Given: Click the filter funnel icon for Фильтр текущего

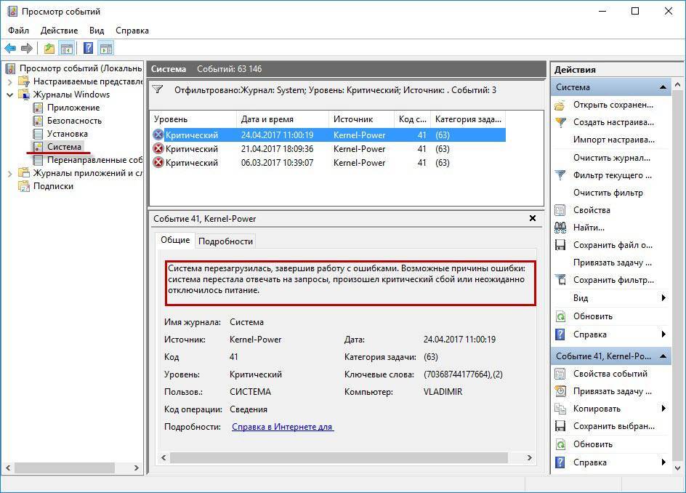Looking at the screenshot, I should [560, 175].
